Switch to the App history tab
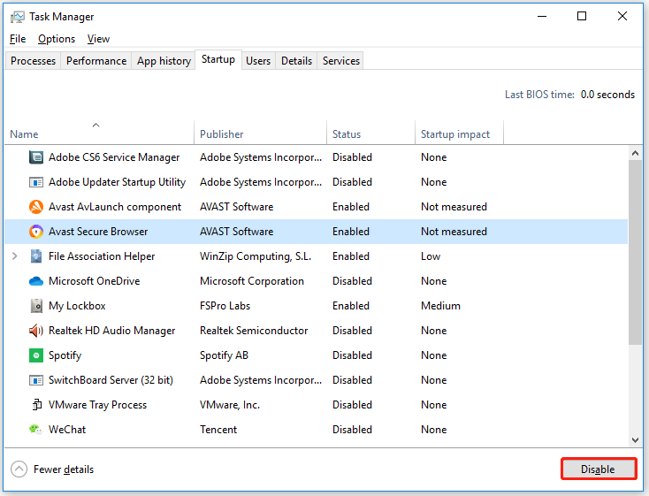Screen dimensions: 649x496 [x=164, y=61]
